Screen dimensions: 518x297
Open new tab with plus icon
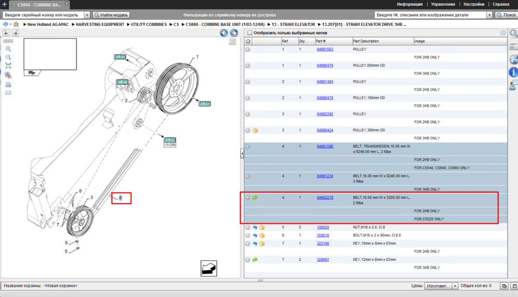click(x=4, y=4)
